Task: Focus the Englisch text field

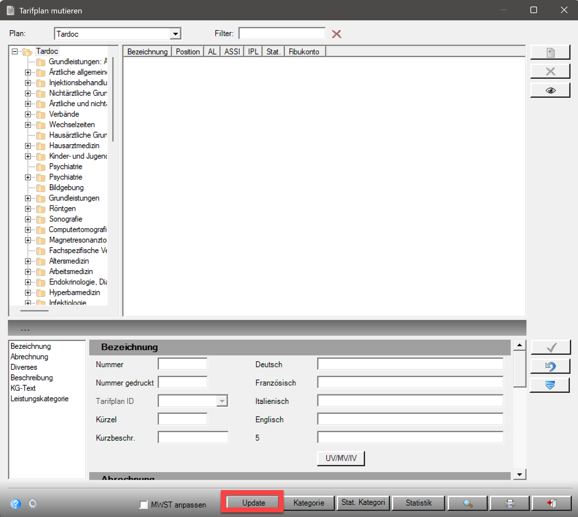Action: coord(410,419)
